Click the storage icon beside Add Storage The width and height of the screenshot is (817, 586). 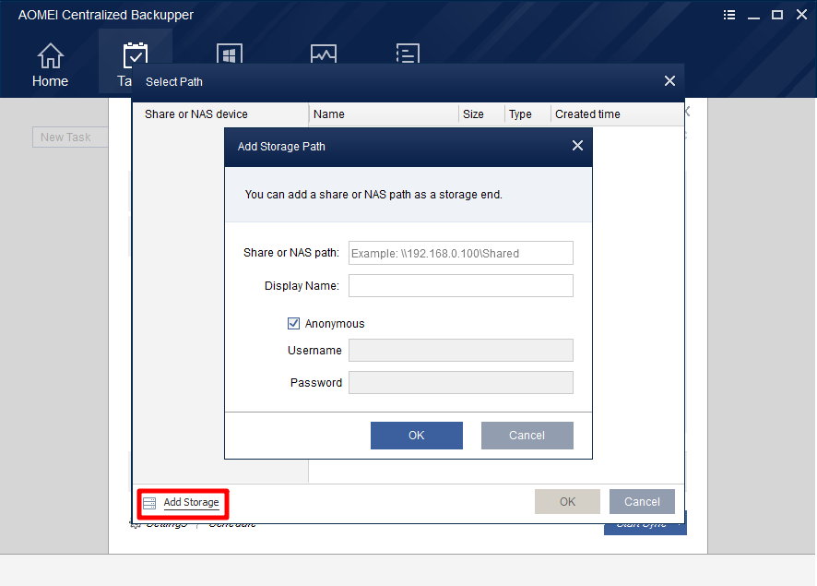coord(149,503)
